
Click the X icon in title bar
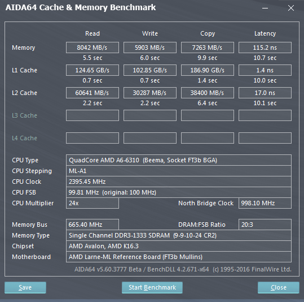pyautogui.click(x=291, y=8)
